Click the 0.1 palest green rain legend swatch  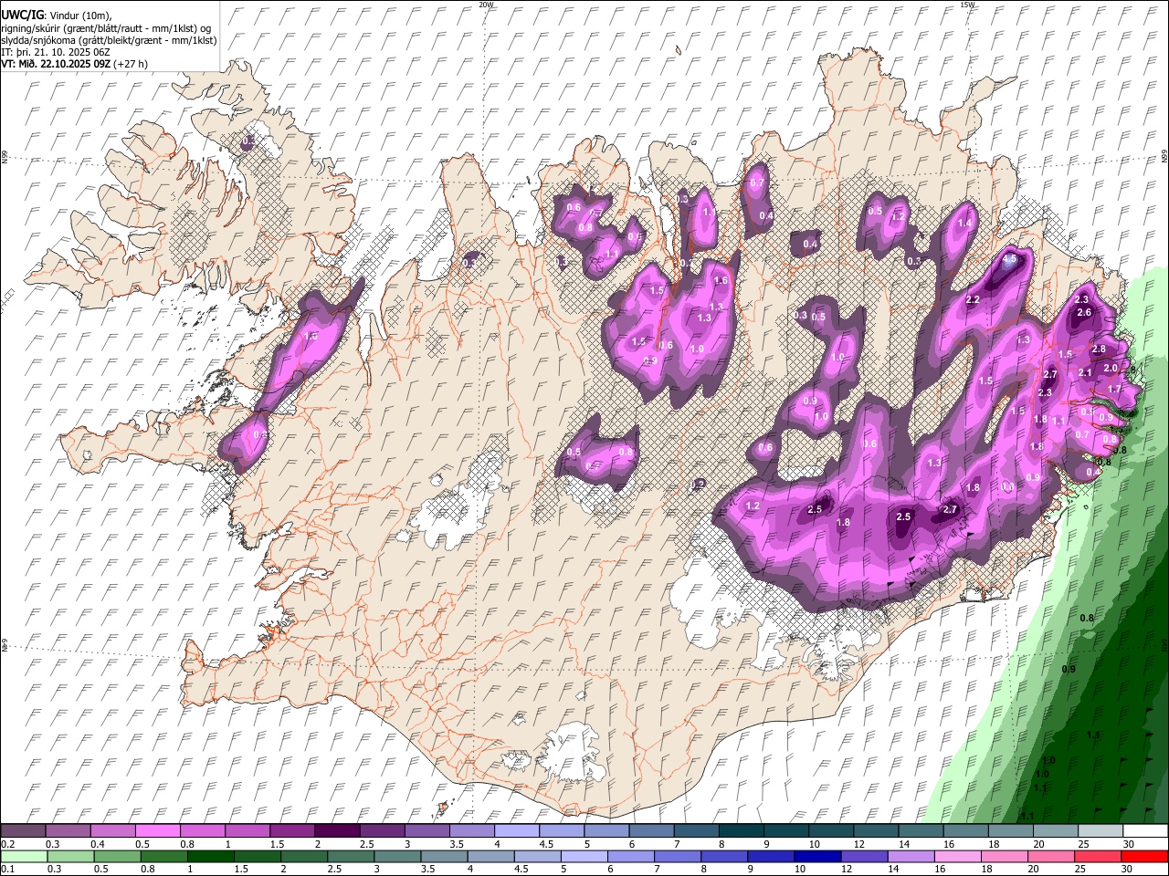[x=24, y=856]
